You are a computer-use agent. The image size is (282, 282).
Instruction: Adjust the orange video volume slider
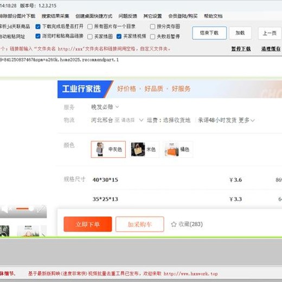tap(24, 209)
